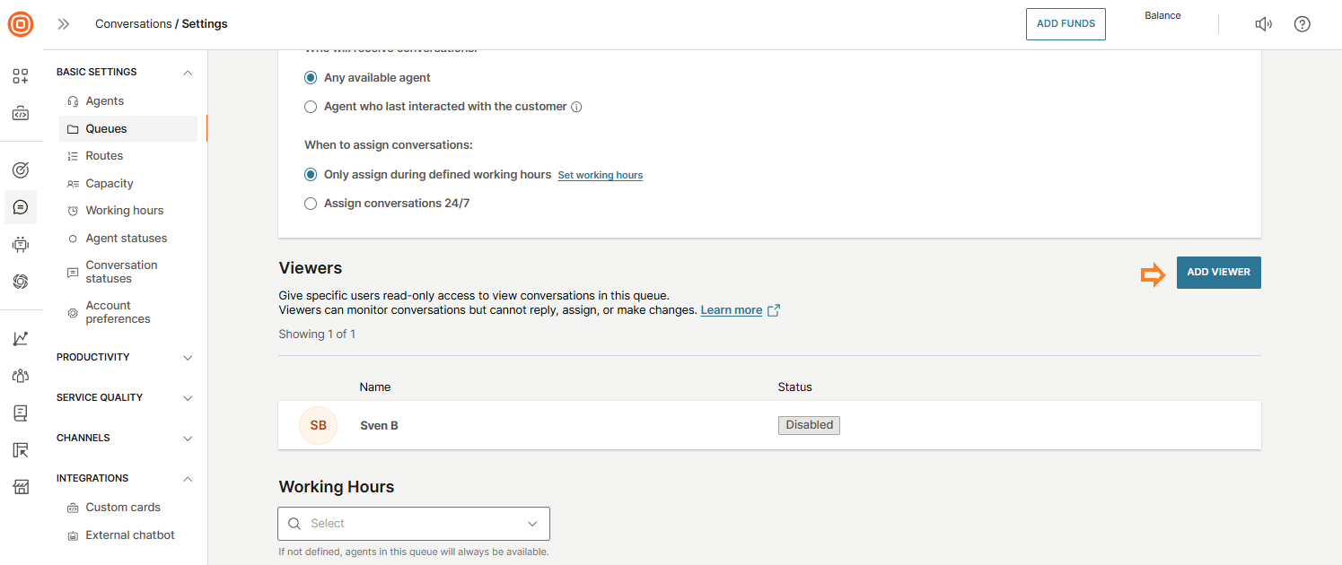Choose the 'Any available agent' radio button

point(311,78)
